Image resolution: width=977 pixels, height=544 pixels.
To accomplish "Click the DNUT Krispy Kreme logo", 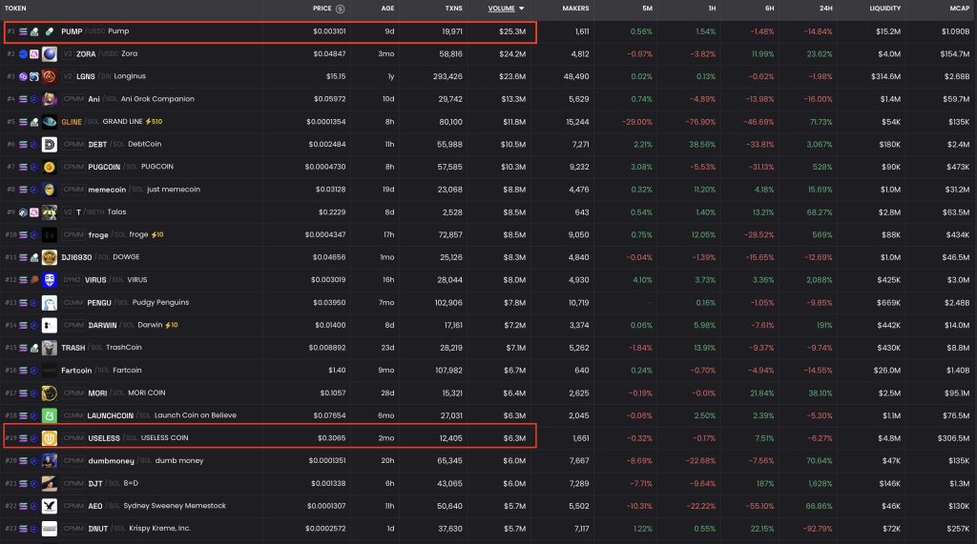I will coord(50,529).
